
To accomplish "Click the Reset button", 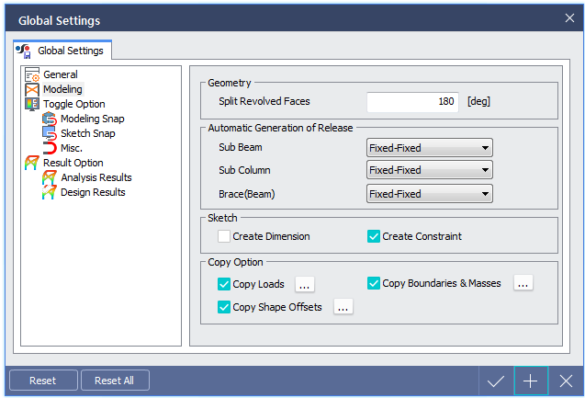I will tap(43, 381).
